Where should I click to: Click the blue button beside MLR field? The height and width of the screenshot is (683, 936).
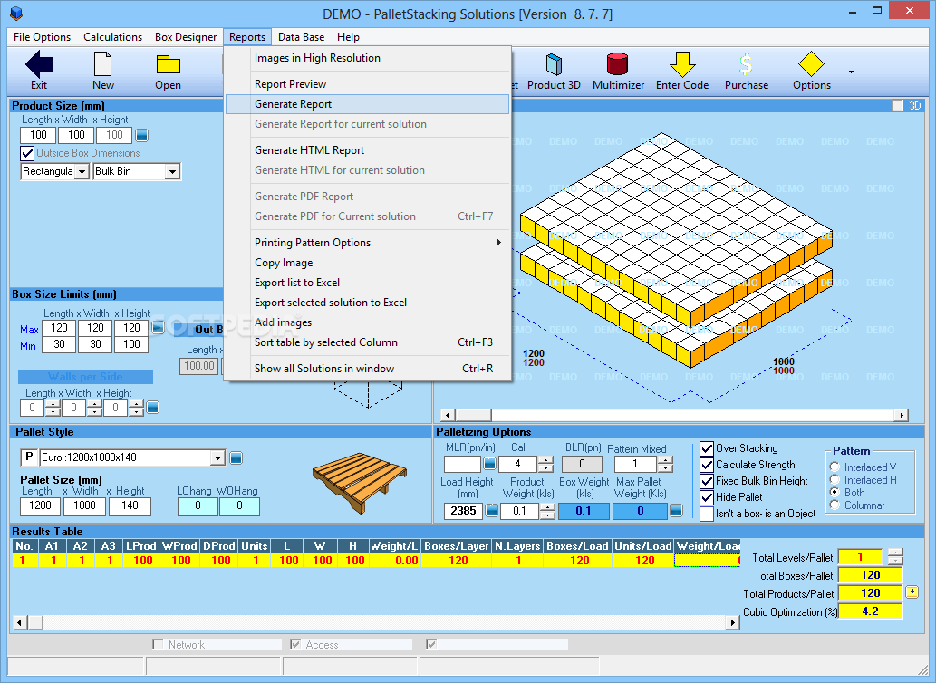489,464
